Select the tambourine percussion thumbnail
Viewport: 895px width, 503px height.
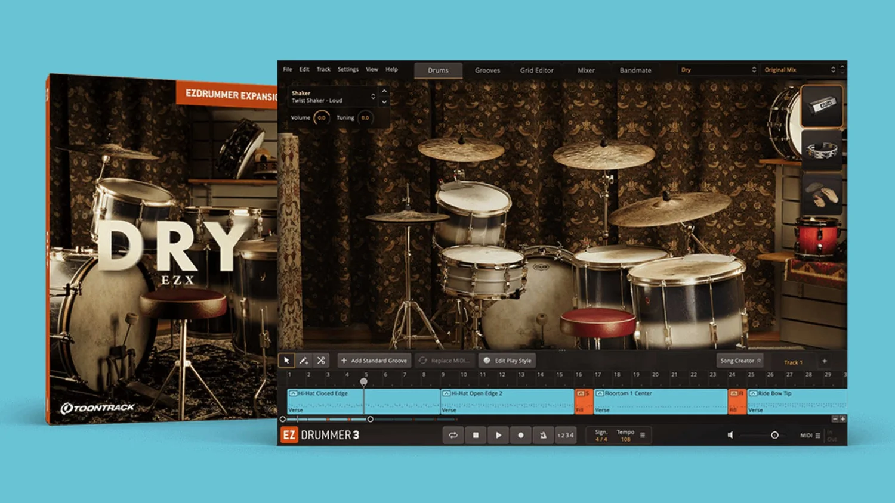pos(822,150)
